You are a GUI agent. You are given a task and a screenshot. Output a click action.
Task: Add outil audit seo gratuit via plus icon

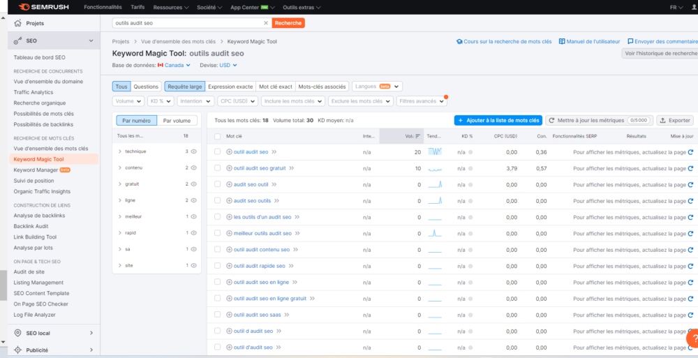229,168
